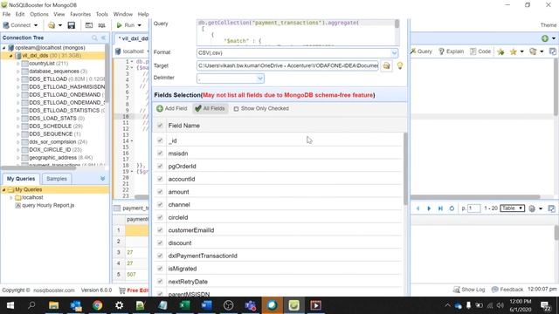
Task: Click the lightbulb hint icon beside Target
Action: pos(400,66)
